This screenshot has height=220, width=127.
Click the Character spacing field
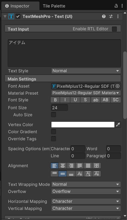click(x=78, y=149)
